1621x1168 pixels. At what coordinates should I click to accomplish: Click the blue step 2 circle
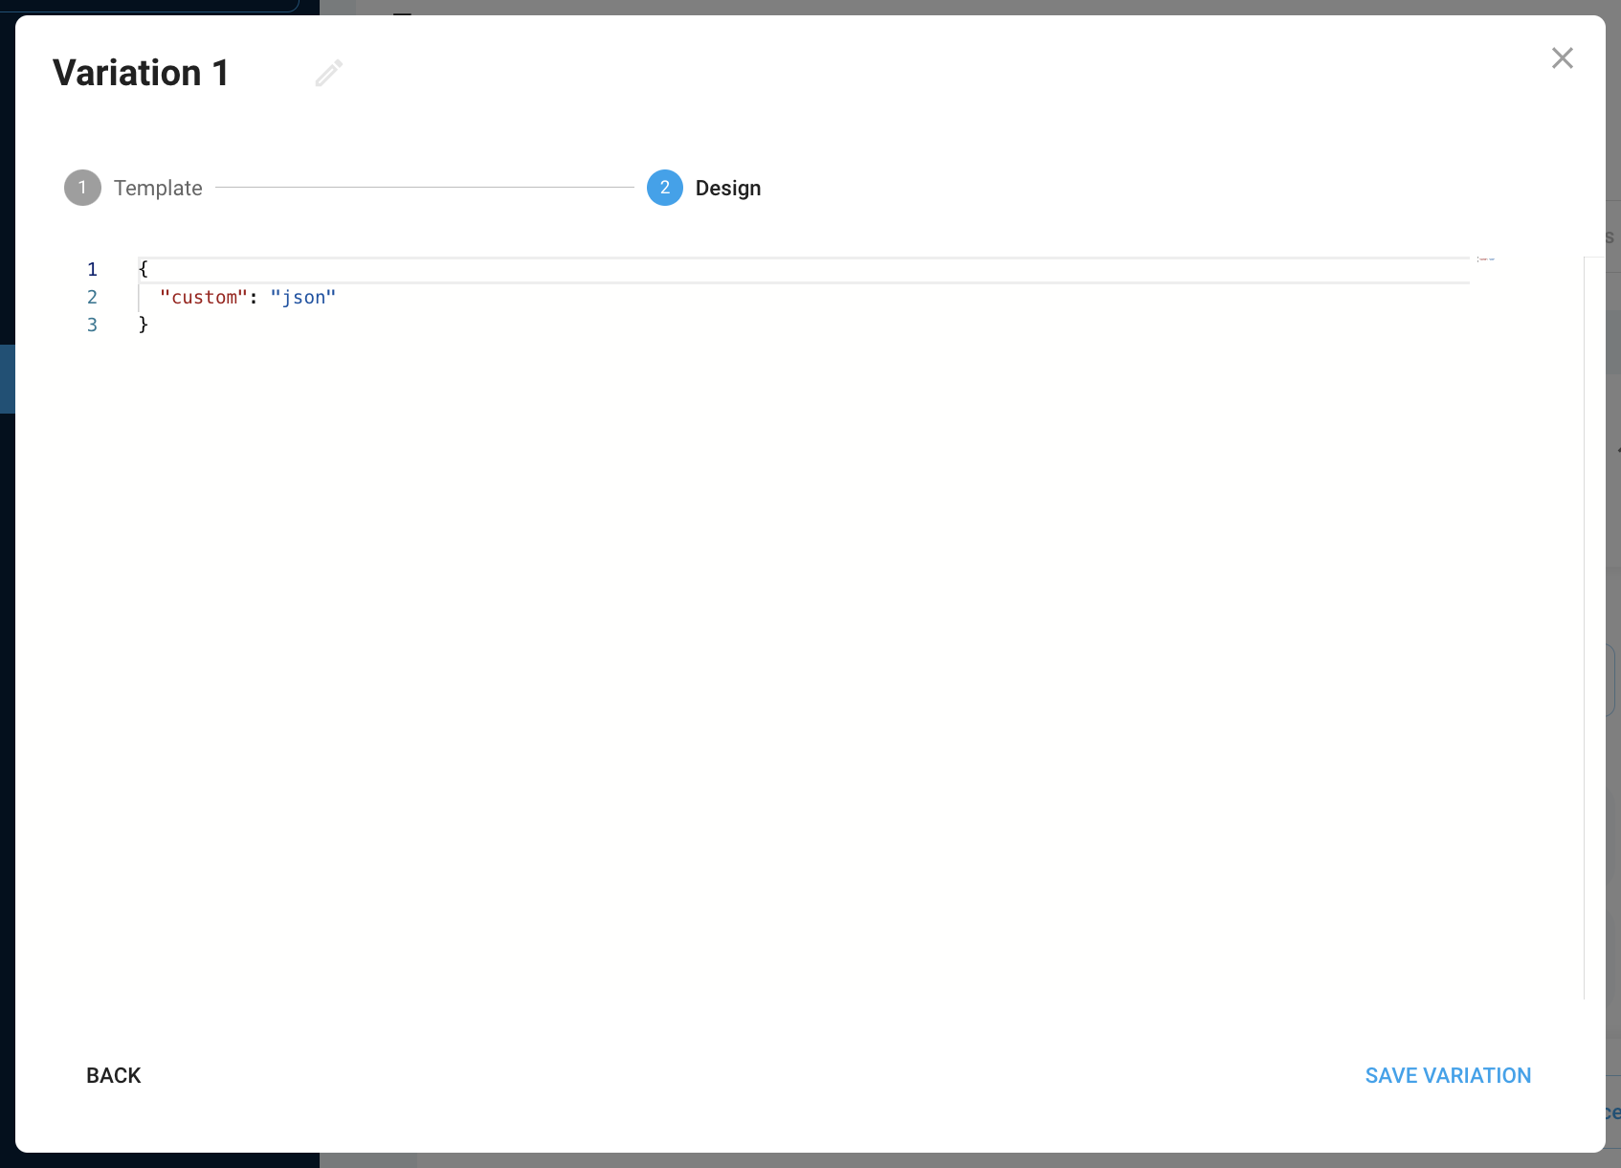click(664, 188)
